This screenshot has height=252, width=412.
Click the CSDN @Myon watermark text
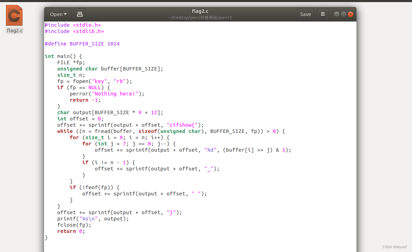coord(394,247)
